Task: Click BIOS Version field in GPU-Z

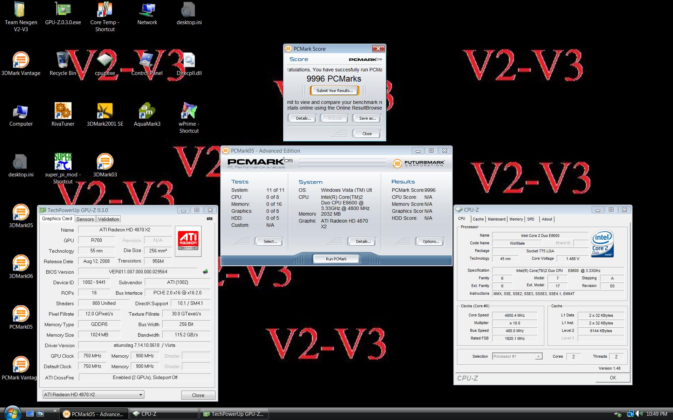Action: (x=138, y=272)
